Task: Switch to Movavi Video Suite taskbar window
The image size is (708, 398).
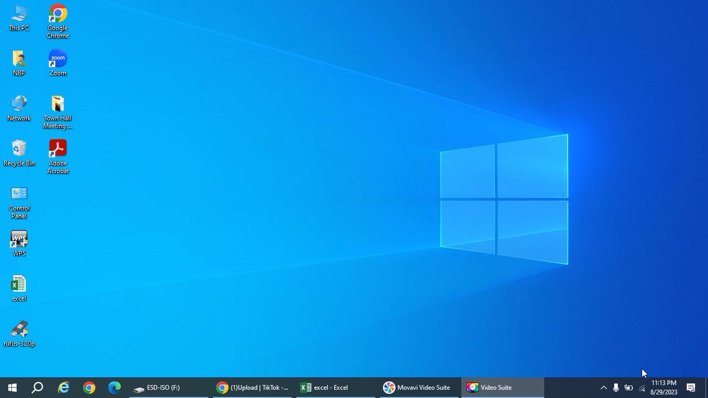Action: click(x=419, y=388)
